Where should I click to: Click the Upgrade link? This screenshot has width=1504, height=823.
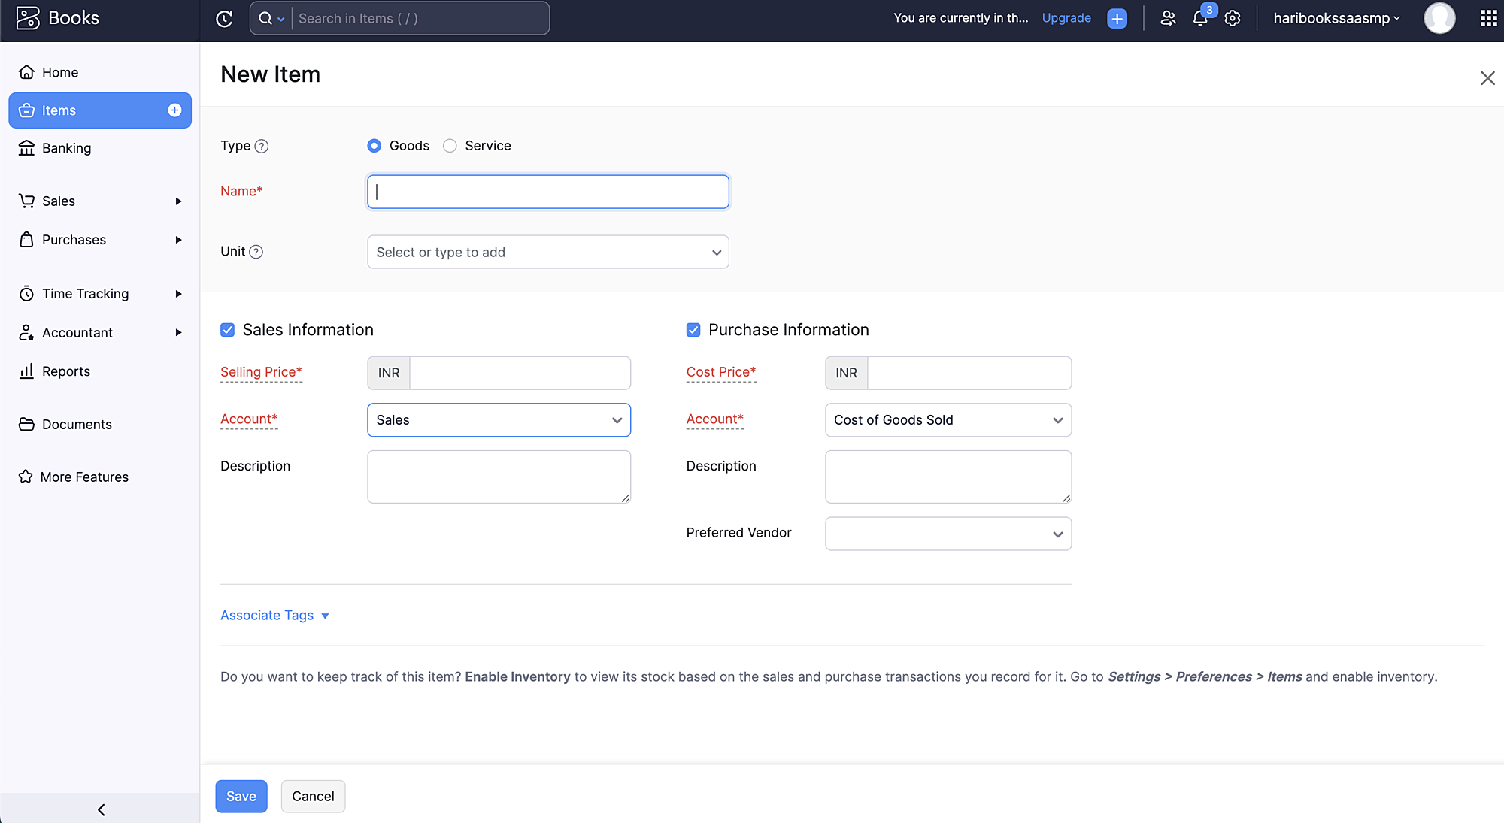click(1066, 18)
